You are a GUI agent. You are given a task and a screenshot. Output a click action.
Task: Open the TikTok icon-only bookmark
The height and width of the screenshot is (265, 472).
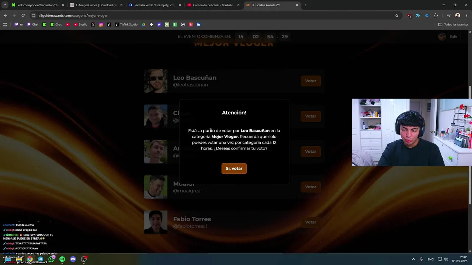[109, 25]
